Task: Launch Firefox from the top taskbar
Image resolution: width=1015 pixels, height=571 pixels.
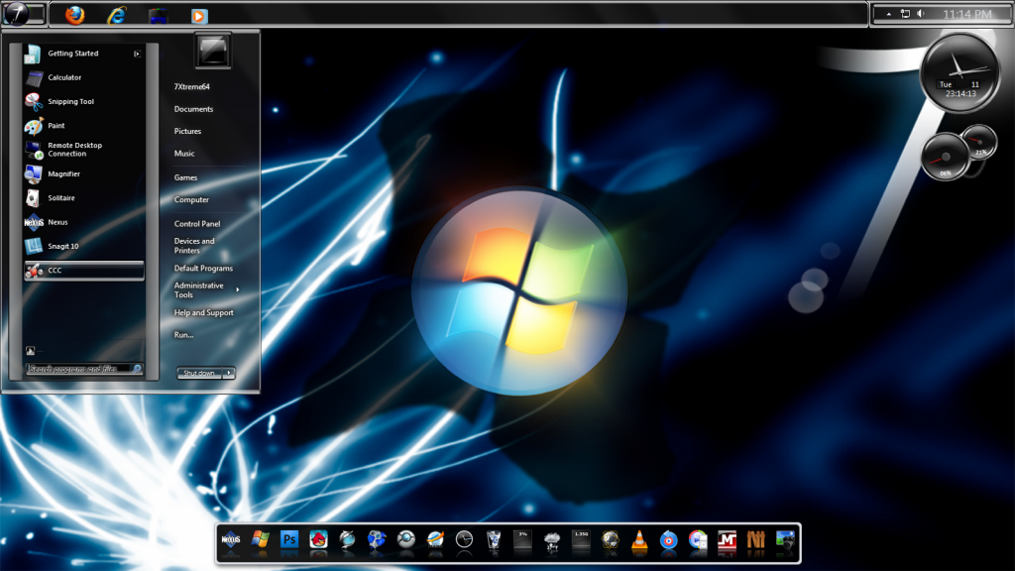Action: click(74, 14)
